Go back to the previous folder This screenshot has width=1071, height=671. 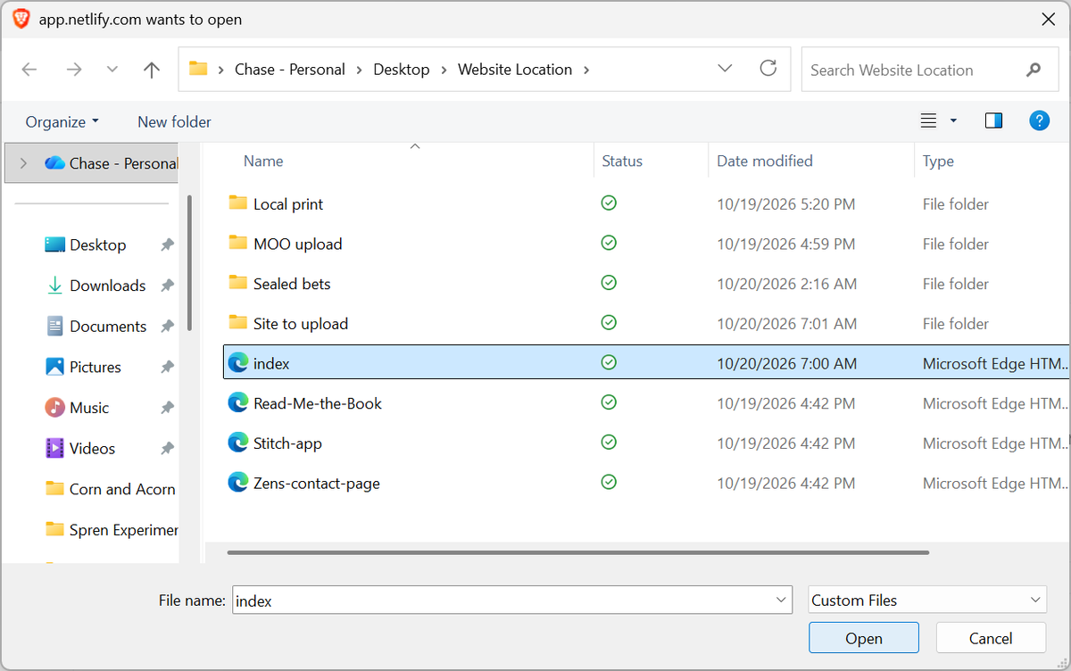click(29, 70)
